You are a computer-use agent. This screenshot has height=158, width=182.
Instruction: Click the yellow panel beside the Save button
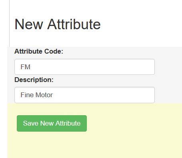133,123
